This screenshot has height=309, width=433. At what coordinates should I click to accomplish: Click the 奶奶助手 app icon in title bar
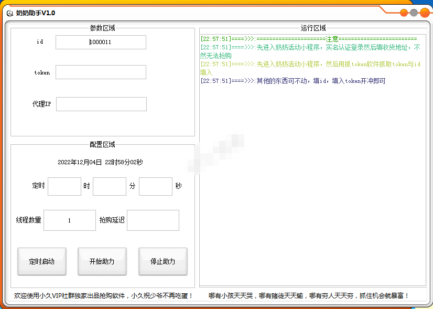(9, 13)
